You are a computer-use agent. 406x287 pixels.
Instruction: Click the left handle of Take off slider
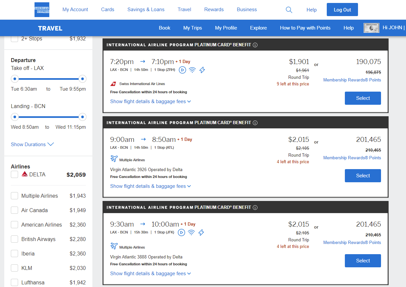(x=15, y=79)
